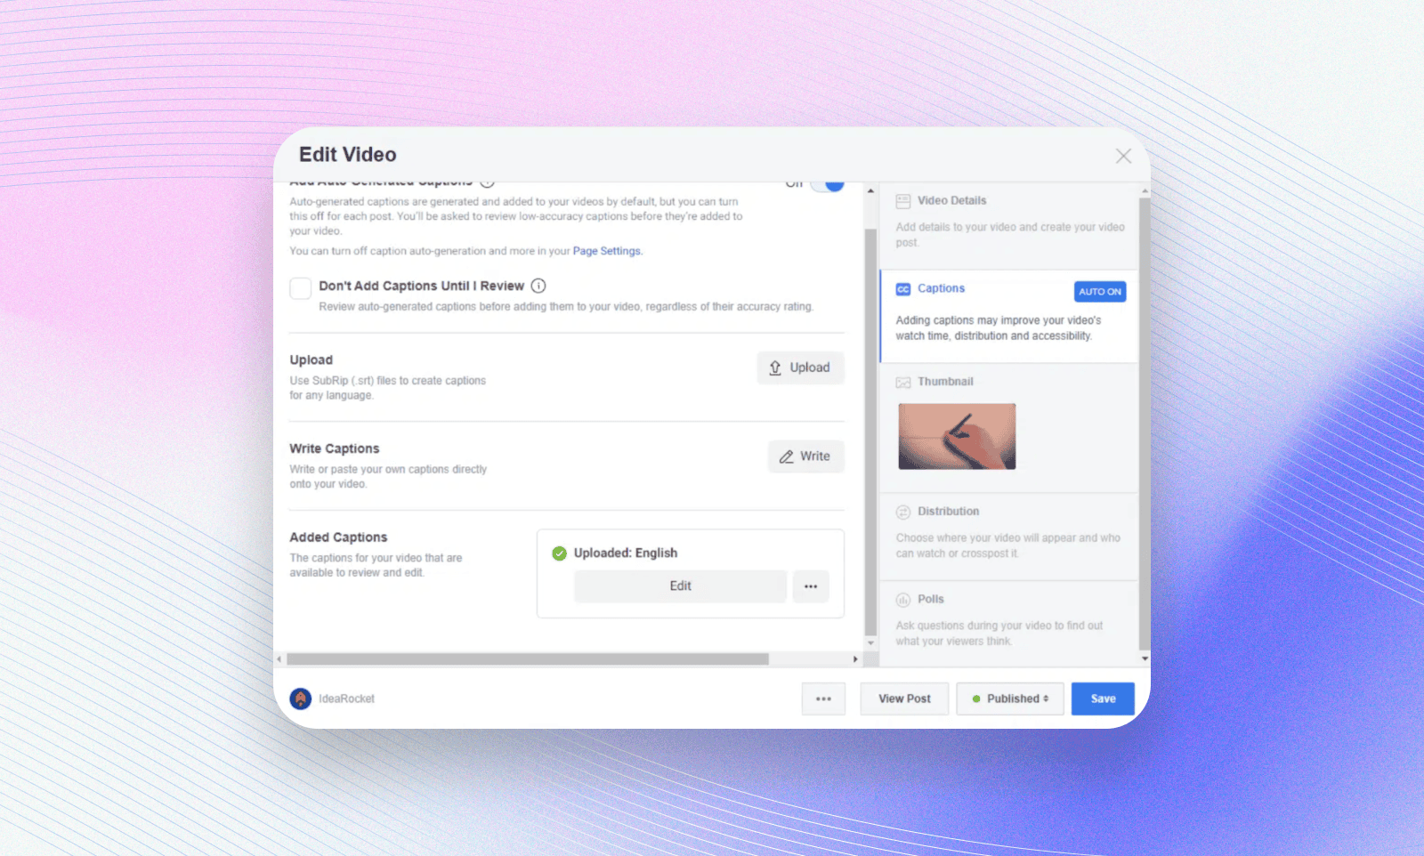Open info icon beside Don't Add Captions
The width and height of the screenshot is (1424, 856).
538,286
